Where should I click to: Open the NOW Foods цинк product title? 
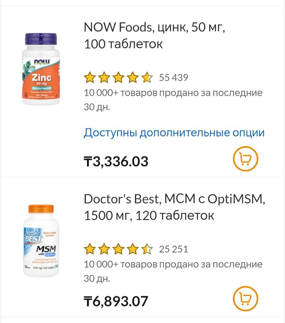point(155,36)
